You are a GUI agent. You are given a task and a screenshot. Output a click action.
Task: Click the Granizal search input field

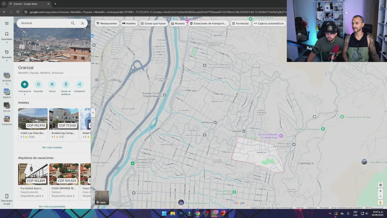[x=44, y=23]
